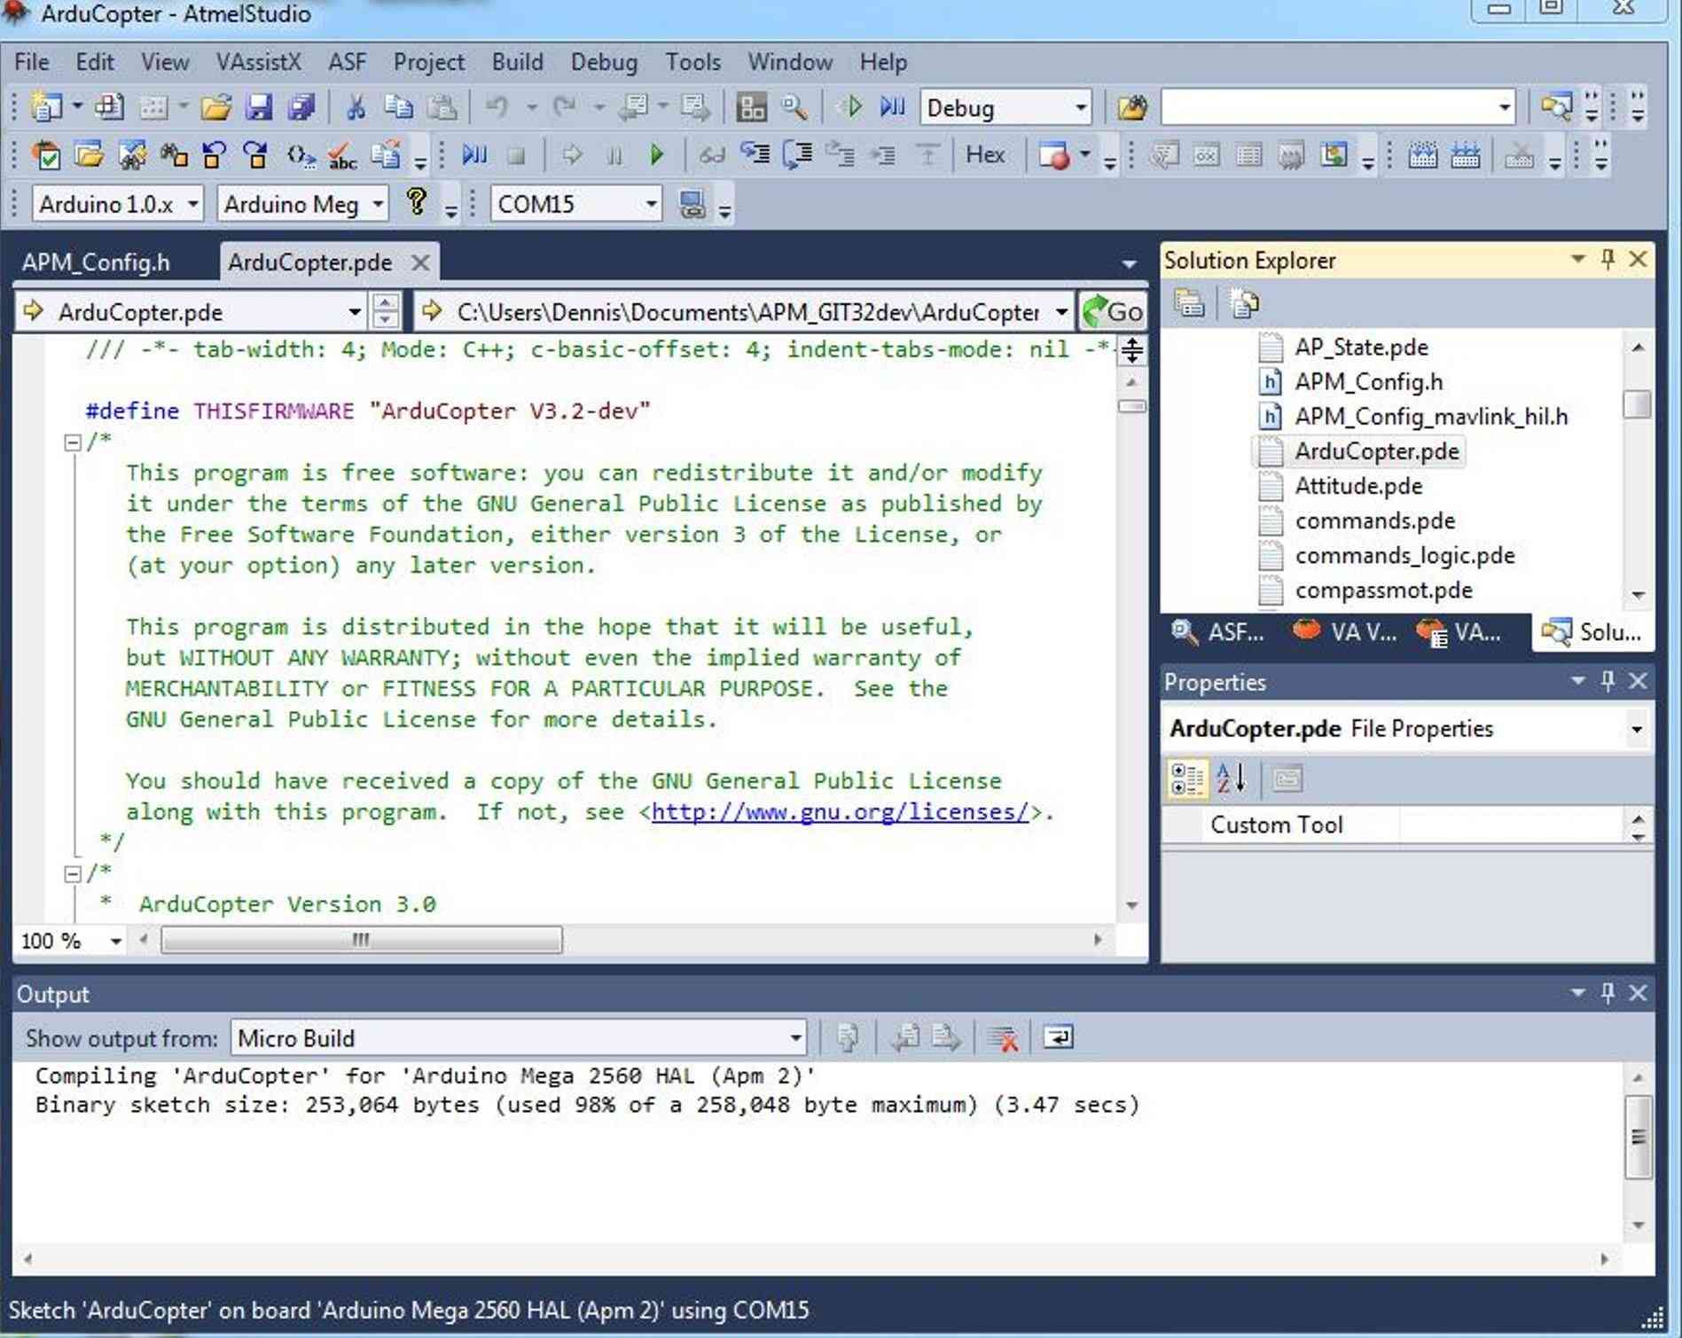
Task: Select Attitude.pde in Solution Explorer
Action: click(1357, 486)
